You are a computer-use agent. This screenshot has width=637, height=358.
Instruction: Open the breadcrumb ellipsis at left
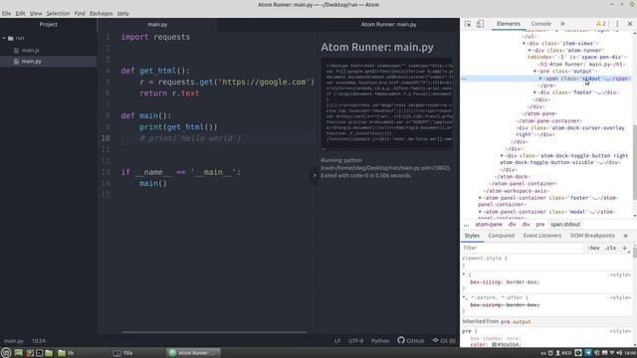coord(466,225)
